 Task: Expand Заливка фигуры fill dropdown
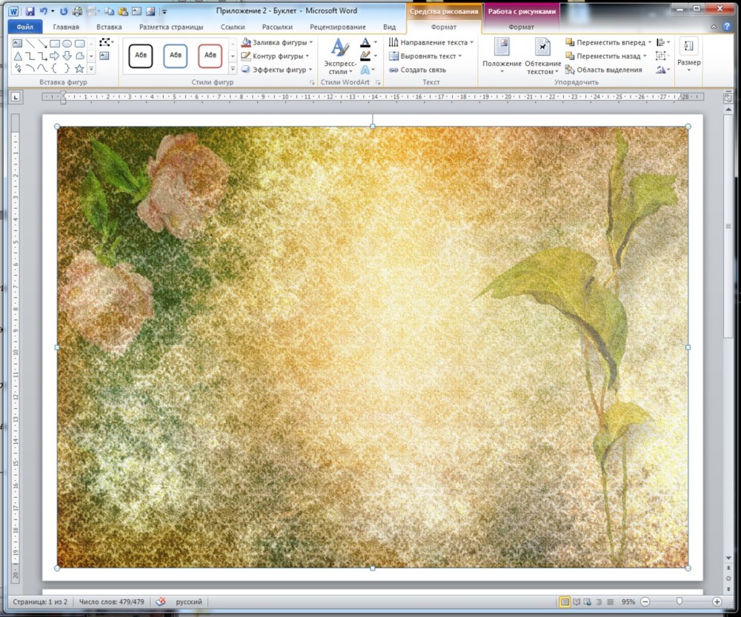310,43
